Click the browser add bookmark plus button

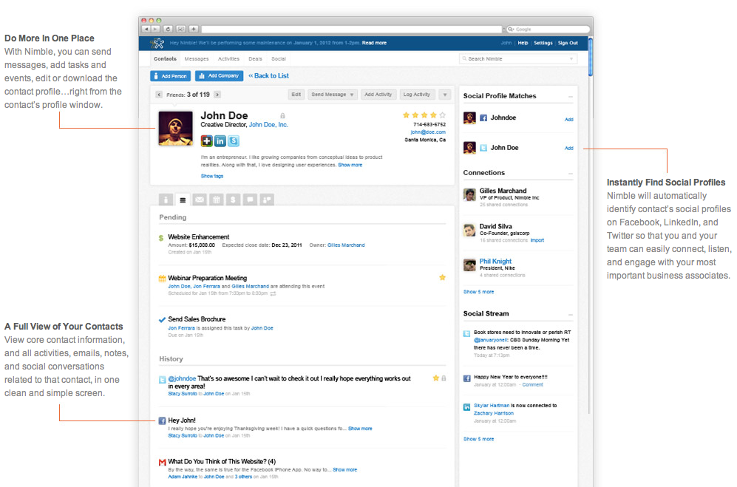point(194,29)
